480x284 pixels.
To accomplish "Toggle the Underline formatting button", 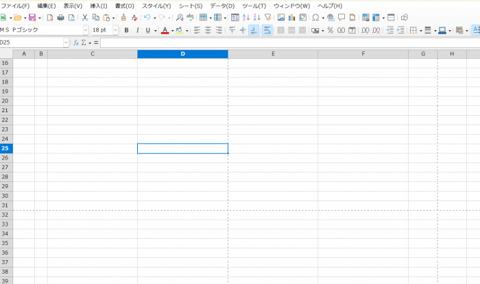I will coord(149,30).
